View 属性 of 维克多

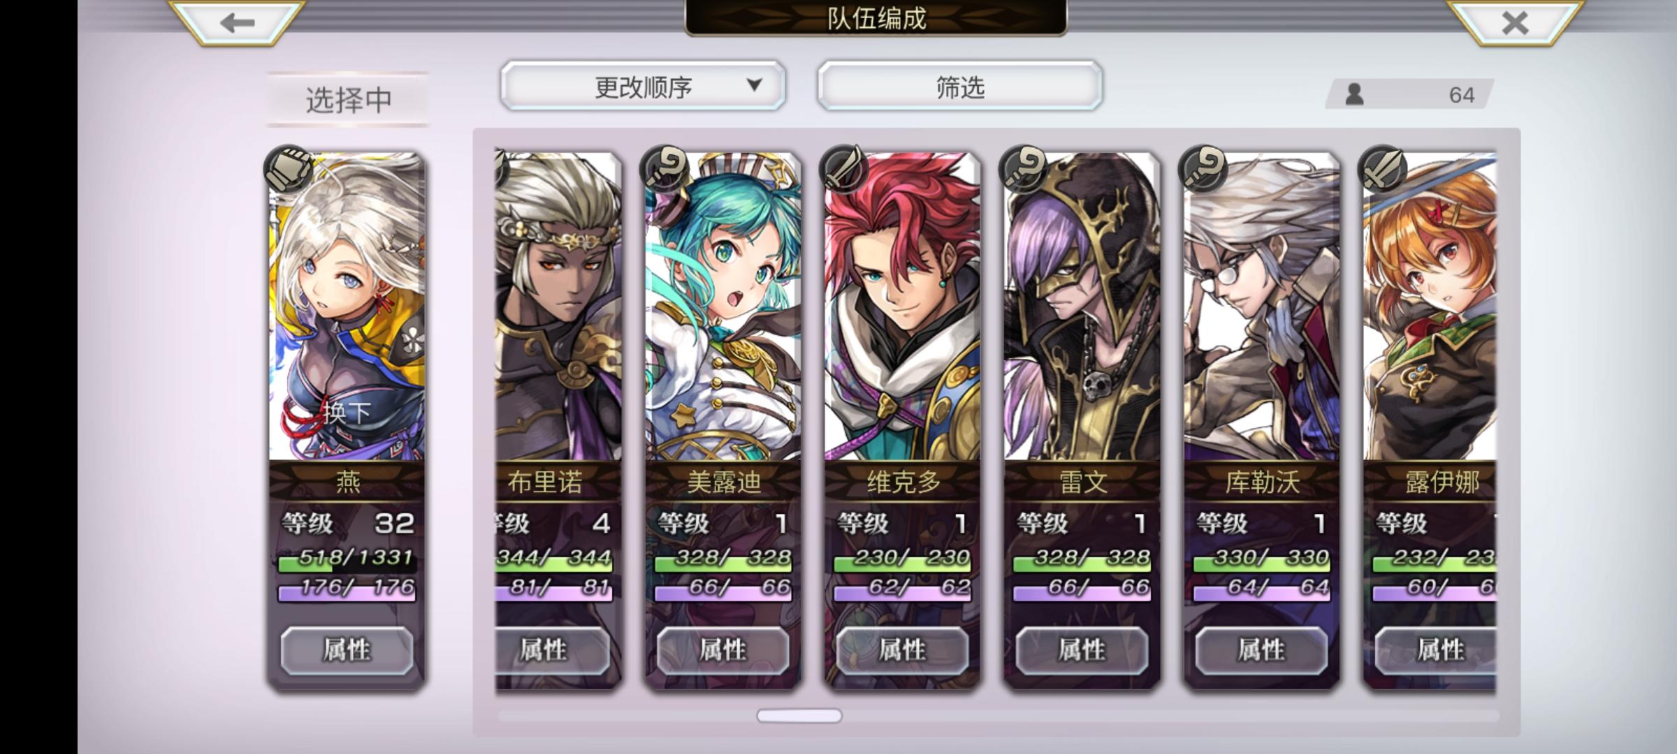(902, 650)
